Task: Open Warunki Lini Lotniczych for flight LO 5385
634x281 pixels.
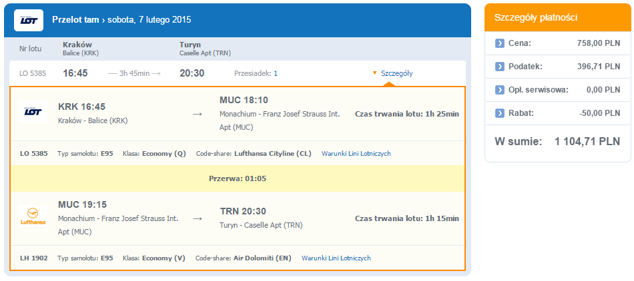Action: (356, 154)
